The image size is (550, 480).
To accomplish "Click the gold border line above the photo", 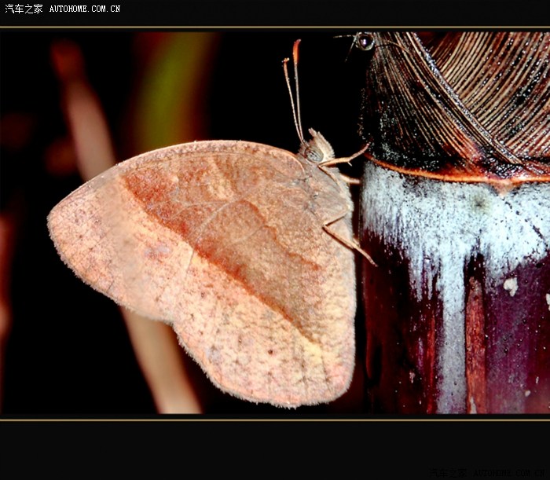I will (275, 27).
